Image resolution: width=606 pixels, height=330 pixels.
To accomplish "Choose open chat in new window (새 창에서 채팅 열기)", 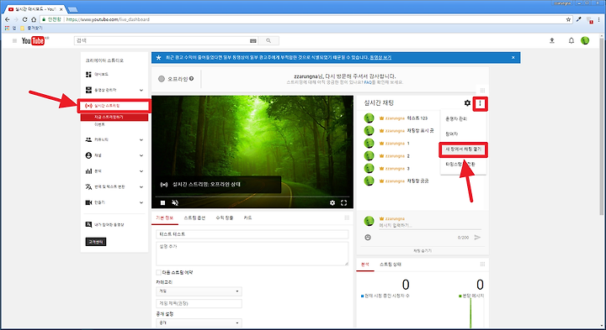I will [x=464, y=149].
